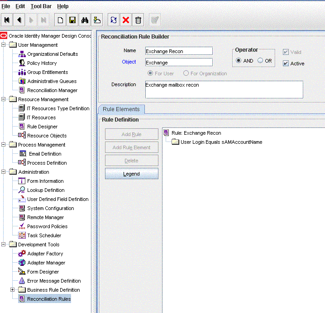Click the Object field containing Exchange

pyautogui.click(x=179, y=62)
